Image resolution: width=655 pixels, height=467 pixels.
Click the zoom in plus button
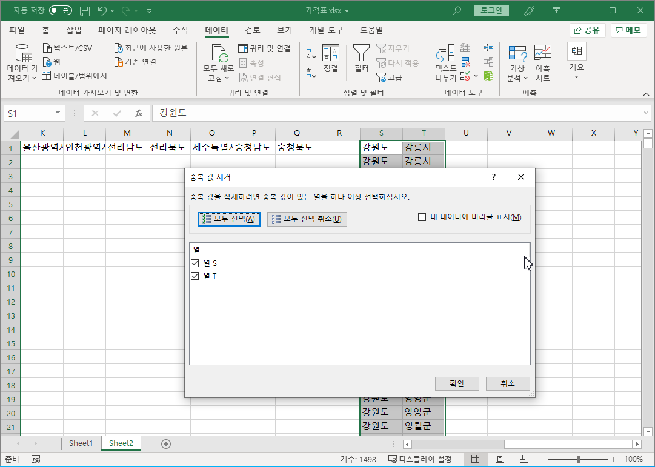tap(613, 459)
